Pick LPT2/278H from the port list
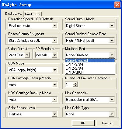Viewport: 122px width, 129px height. click(x=90, y=68)
